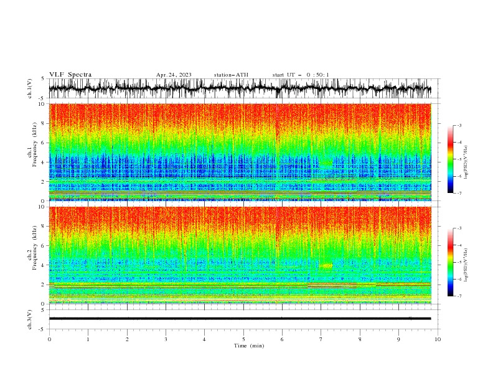Click the "-5" tick on ch.3(V) axis
The image size is (493, 381).
point(42,329)
